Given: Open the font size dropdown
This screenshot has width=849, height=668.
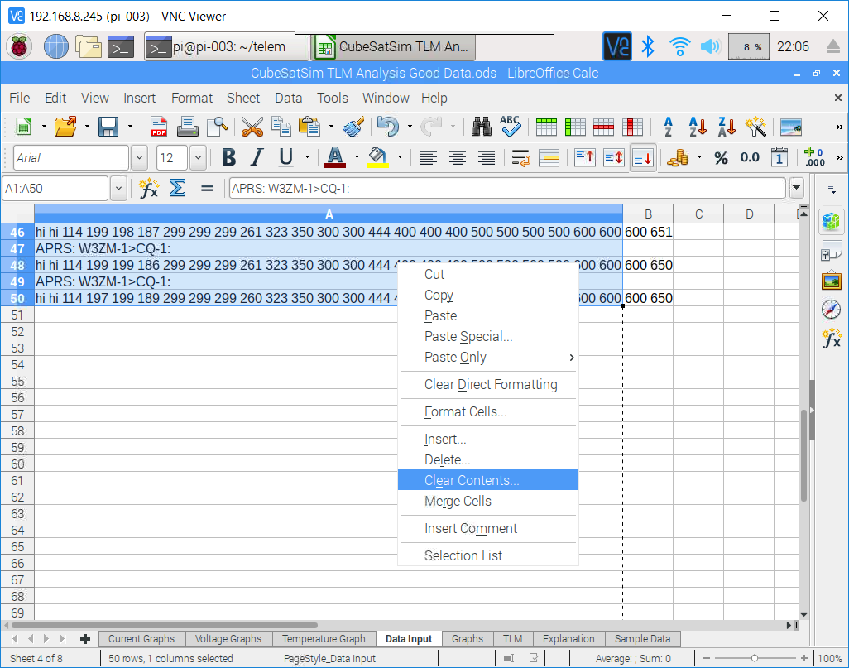Looking at the screenshot, I should pyautogui.click(x=197, y=158).
